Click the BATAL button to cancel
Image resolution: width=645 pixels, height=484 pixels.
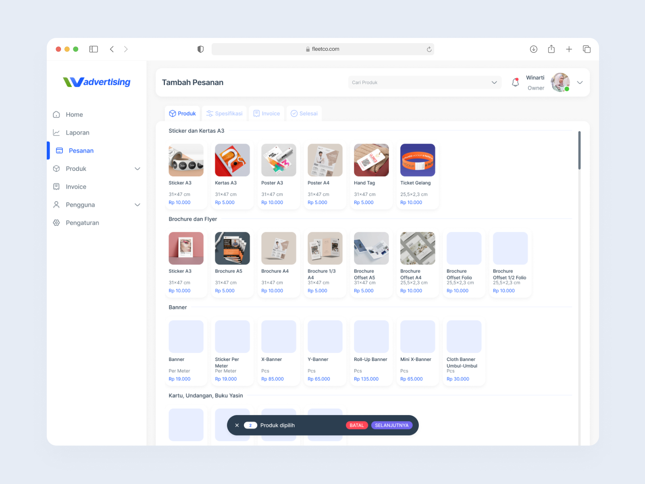357,425
